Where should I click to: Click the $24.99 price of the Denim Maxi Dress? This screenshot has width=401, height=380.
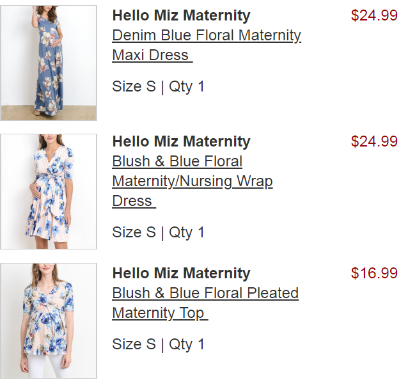(374, 16)
